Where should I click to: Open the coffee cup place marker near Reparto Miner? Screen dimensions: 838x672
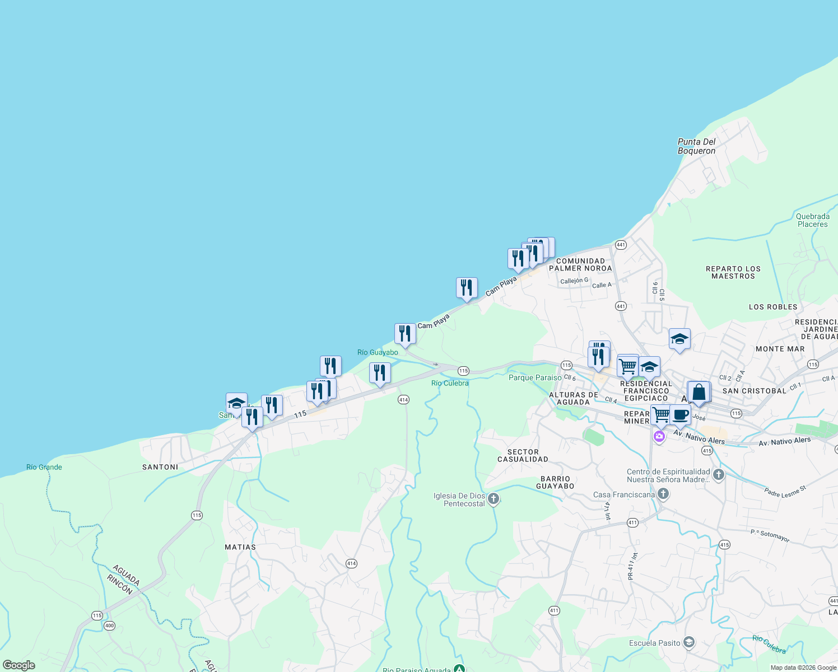pos(679,414)
